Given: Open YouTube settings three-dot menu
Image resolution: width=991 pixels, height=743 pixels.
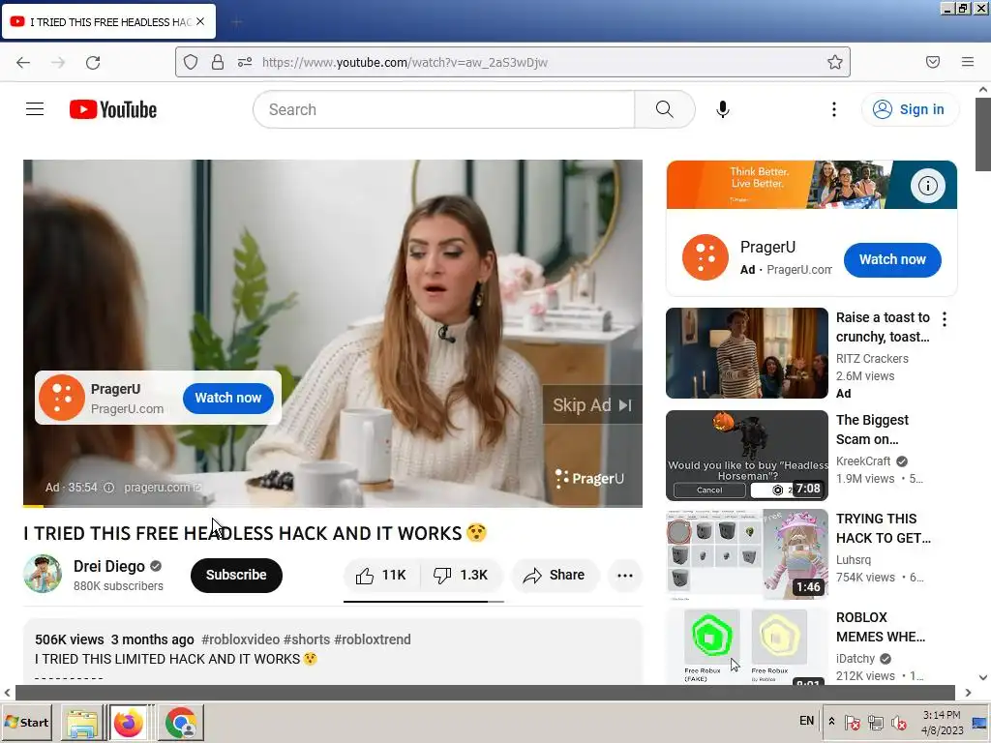Looking at the screenshot, I should click(x=834, y=109).
